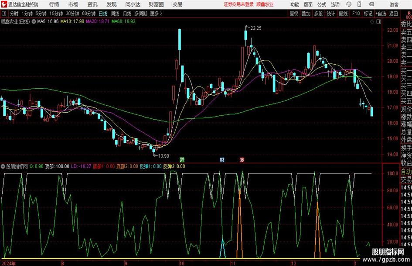
Task: Click the 游客 guest account label
Action: click(x=394, y=4)
